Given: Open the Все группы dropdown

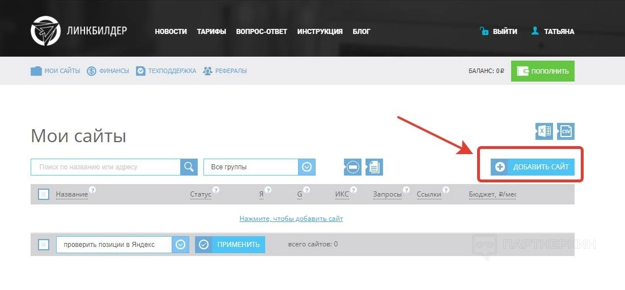Looking at the screenshot, I should tap(260, 167).
